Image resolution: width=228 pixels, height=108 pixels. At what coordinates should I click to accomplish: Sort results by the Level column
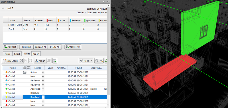click(50, 68)
